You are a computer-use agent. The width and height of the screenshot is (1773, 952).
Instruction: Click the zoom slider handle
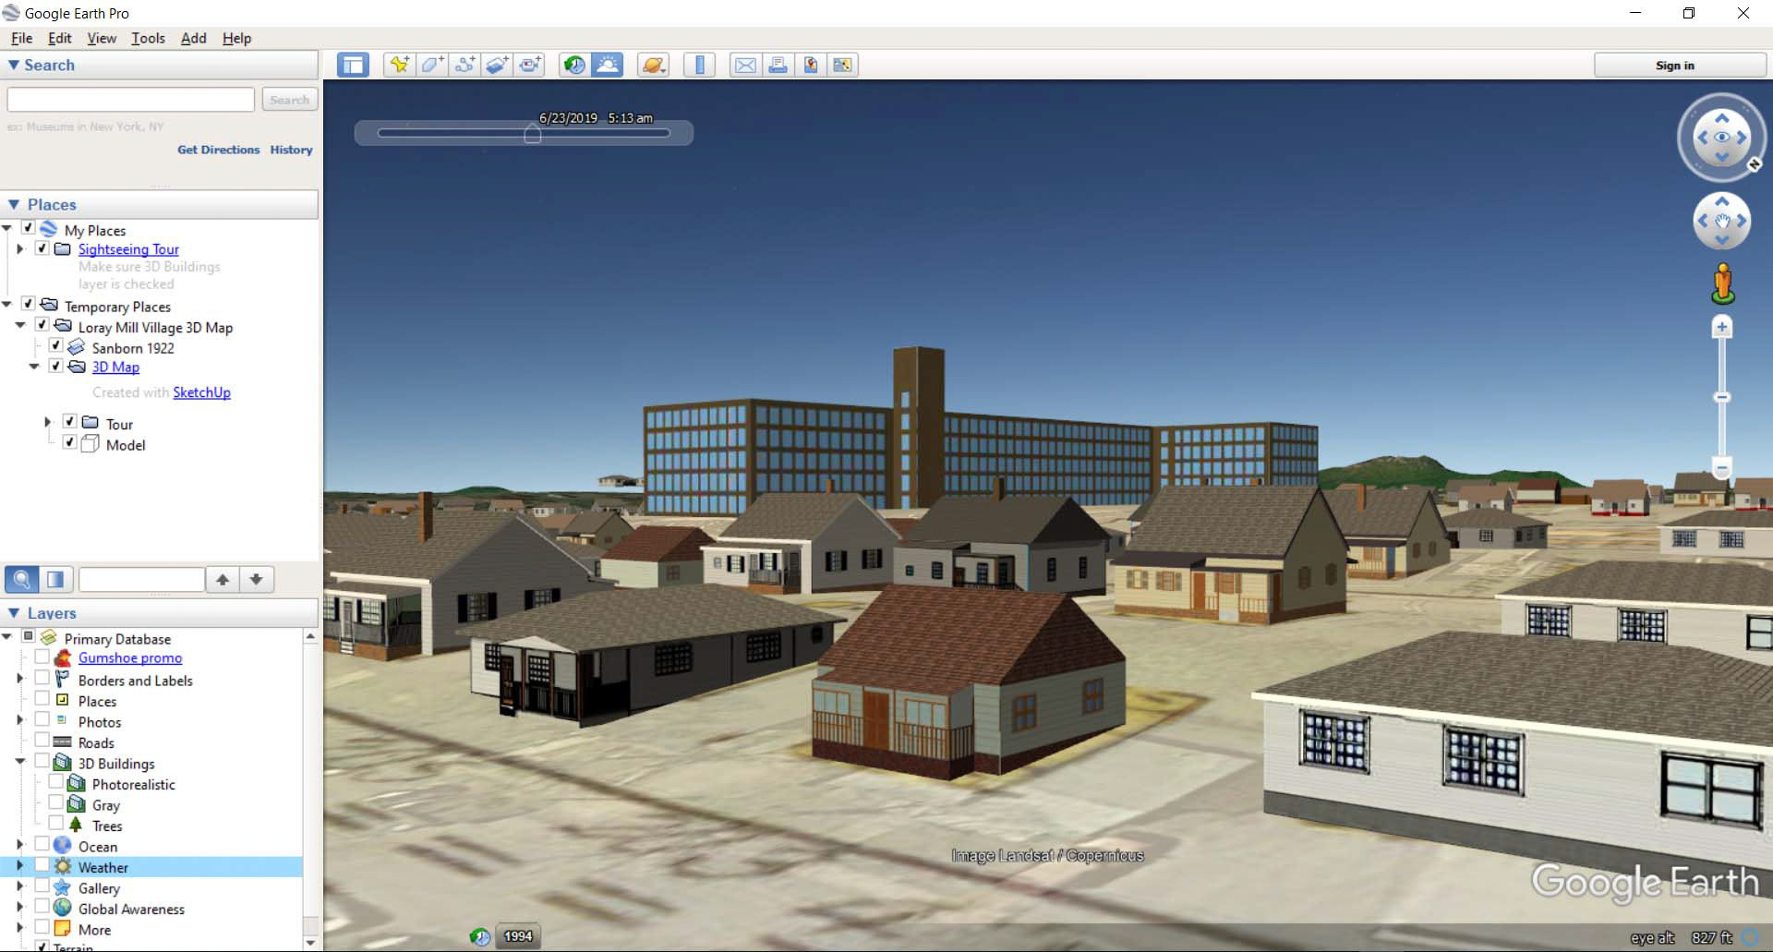click(1721, 397)
